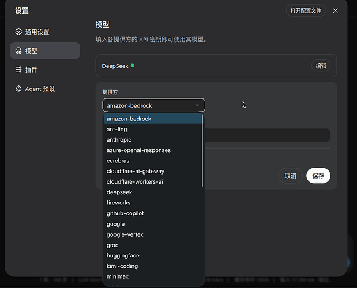Screen dimensions: 357x288
Task: Click the Plugins sliders icon
Action: (x=18, y=70)
